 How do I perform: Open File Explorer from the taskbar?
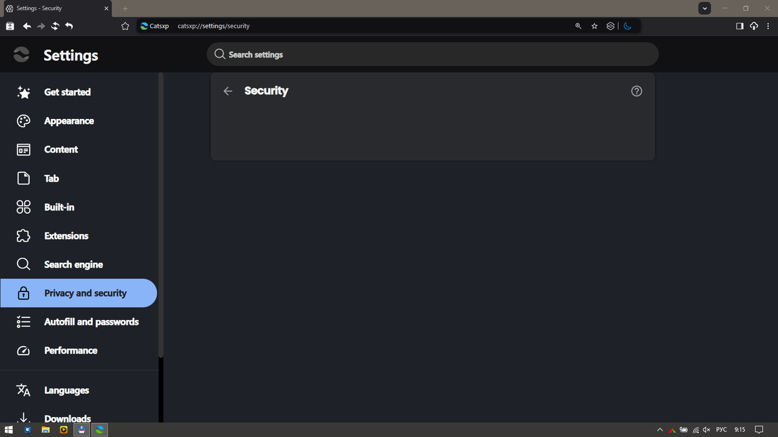[x=46, y=430]
